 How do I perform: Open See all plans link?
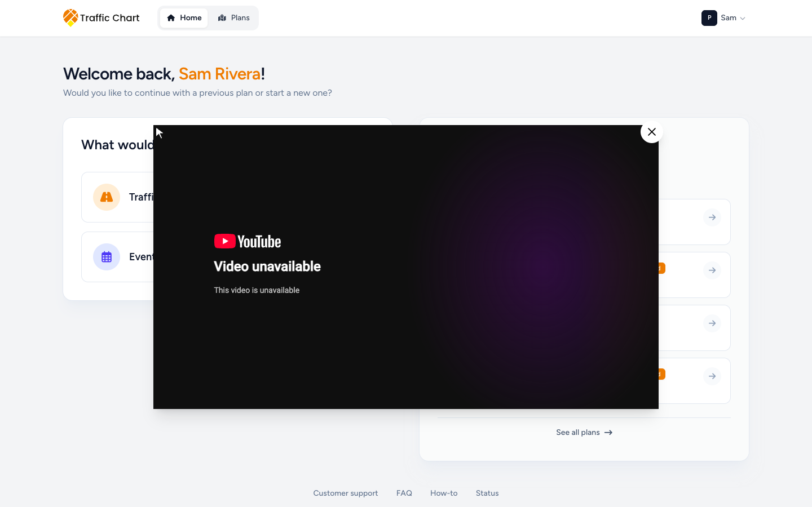(584, 433)
